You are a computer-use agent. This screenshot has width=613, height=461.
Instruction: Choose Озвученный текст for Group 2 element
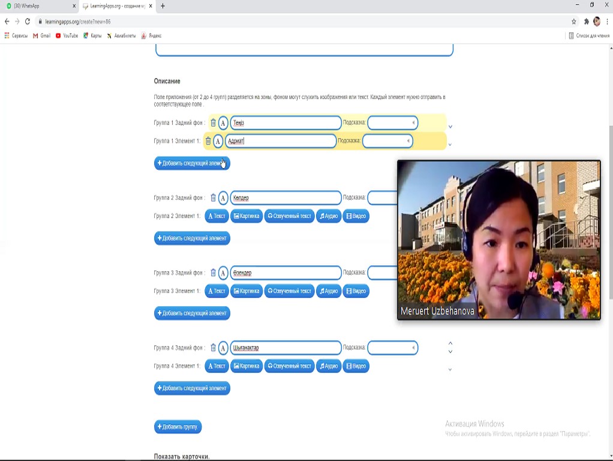click(x=290, y=216)
